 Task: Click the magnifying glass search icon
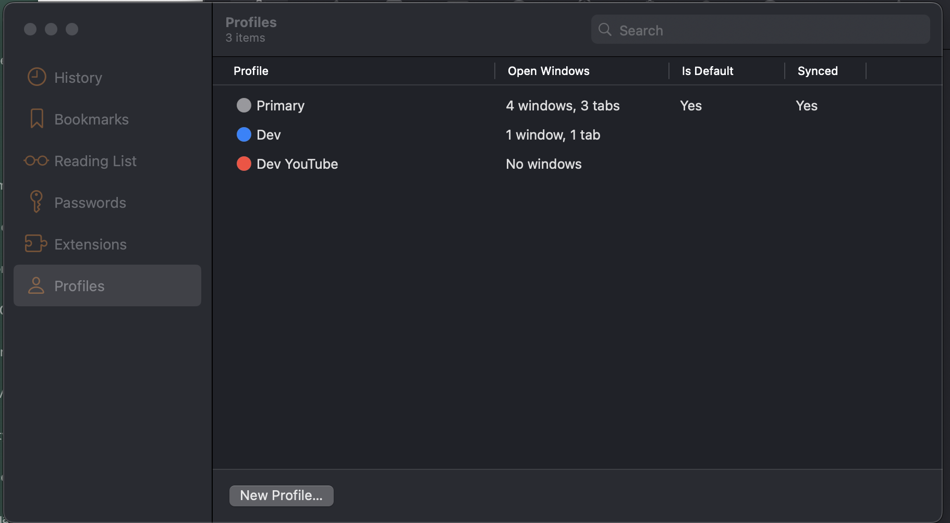point(605,30)
